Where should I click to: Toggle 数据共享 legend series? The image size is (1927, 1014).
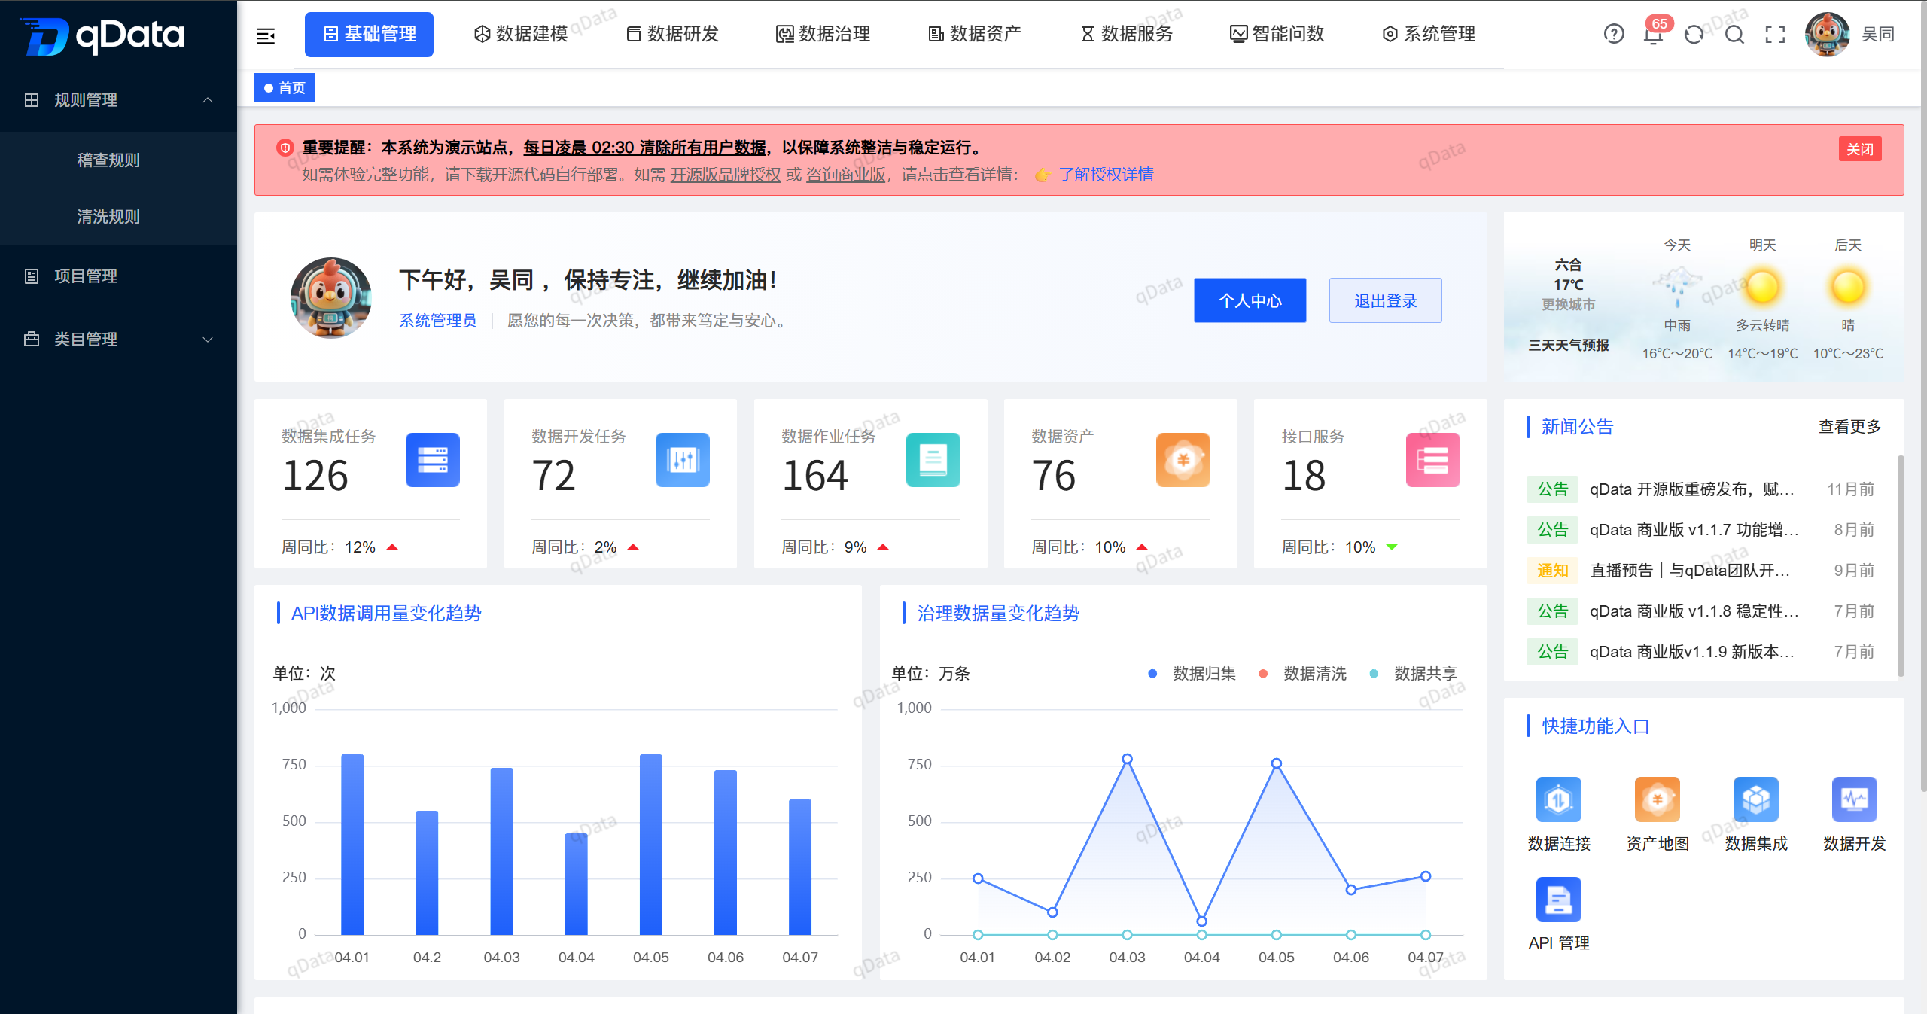pos(1414,674)
